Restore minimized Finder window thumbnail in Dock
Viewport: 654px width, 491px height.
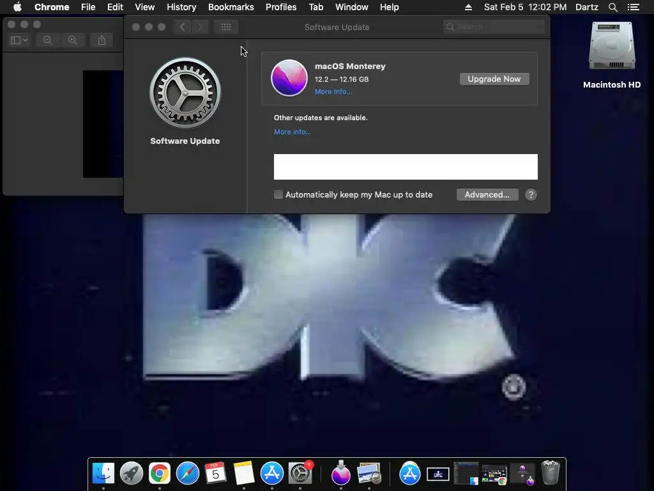point(466,474)
